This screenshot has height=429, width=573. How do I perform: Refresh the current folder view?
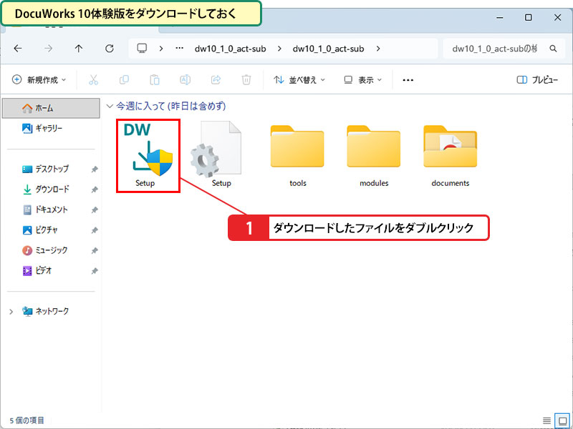click(110, 48)
